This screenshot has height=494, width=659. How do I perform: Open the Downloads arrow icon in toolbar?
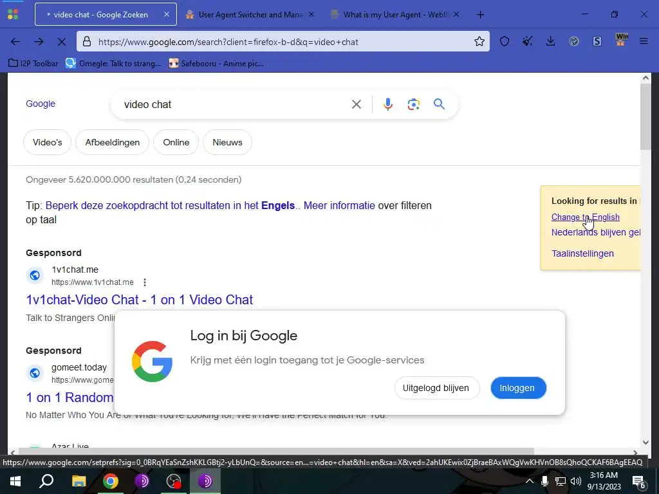pos(550,41)
